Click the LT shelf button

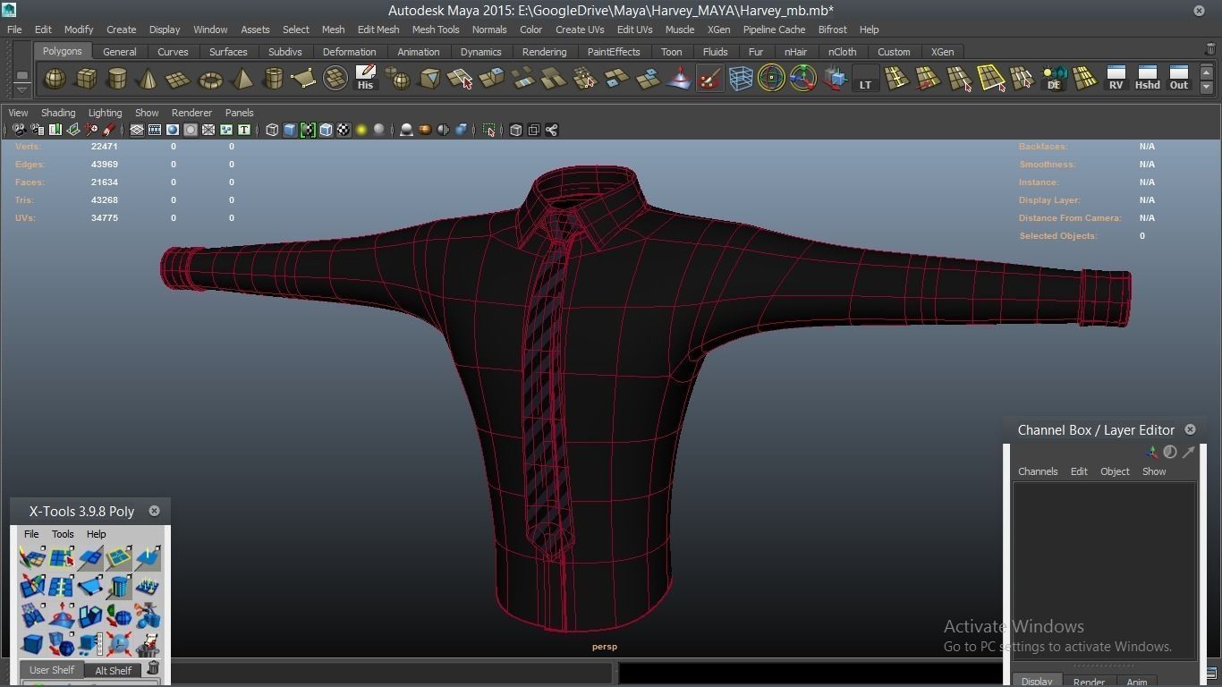(865, 79)
